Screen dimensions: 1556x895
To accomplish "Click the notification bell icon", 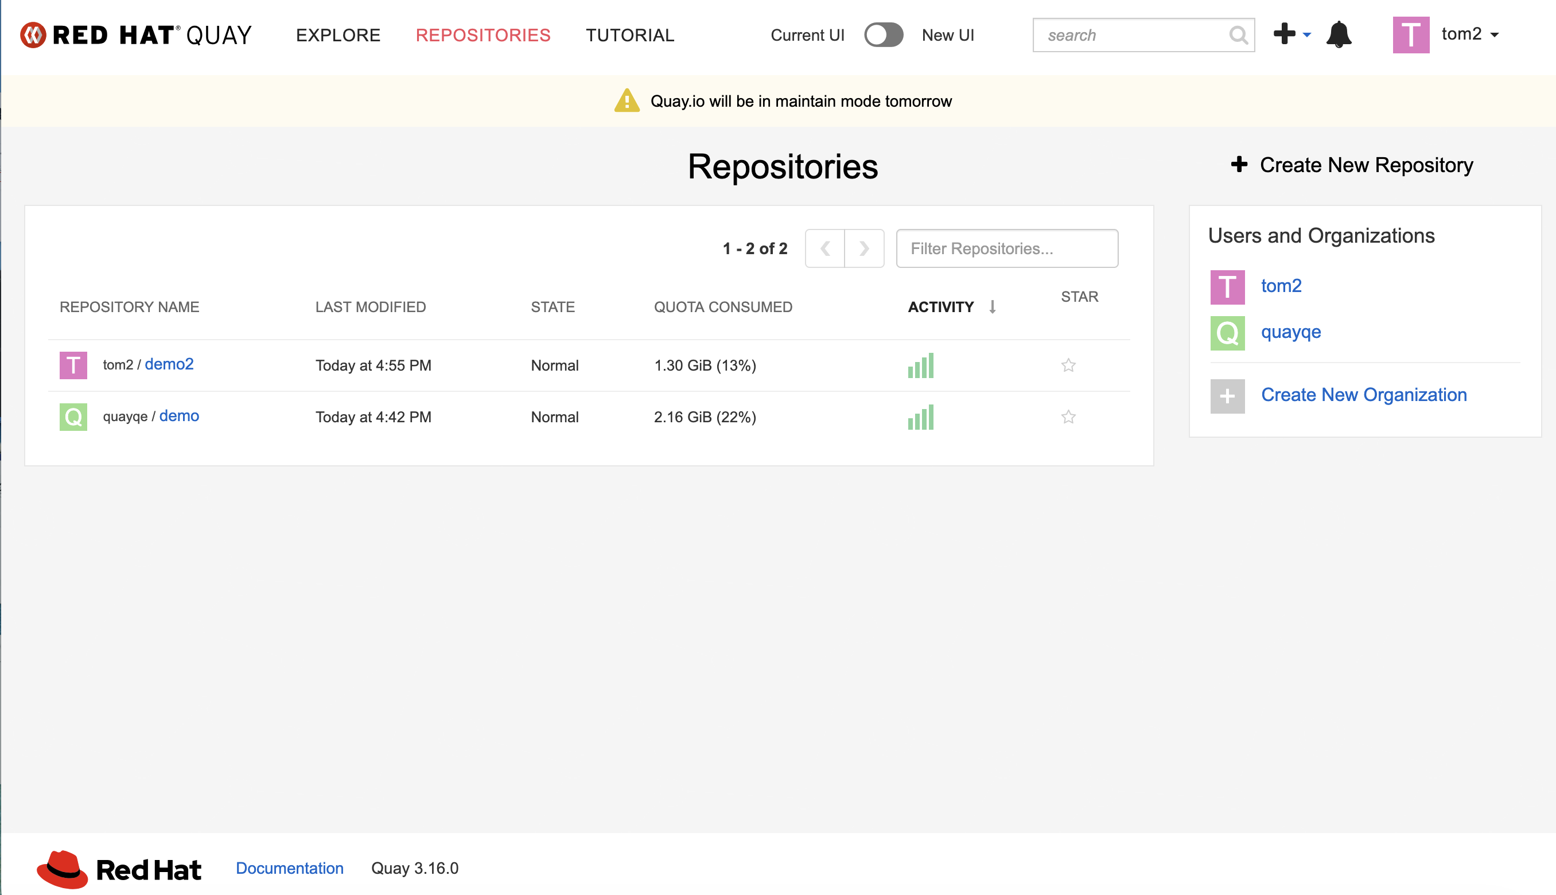I will point(1338,34).
